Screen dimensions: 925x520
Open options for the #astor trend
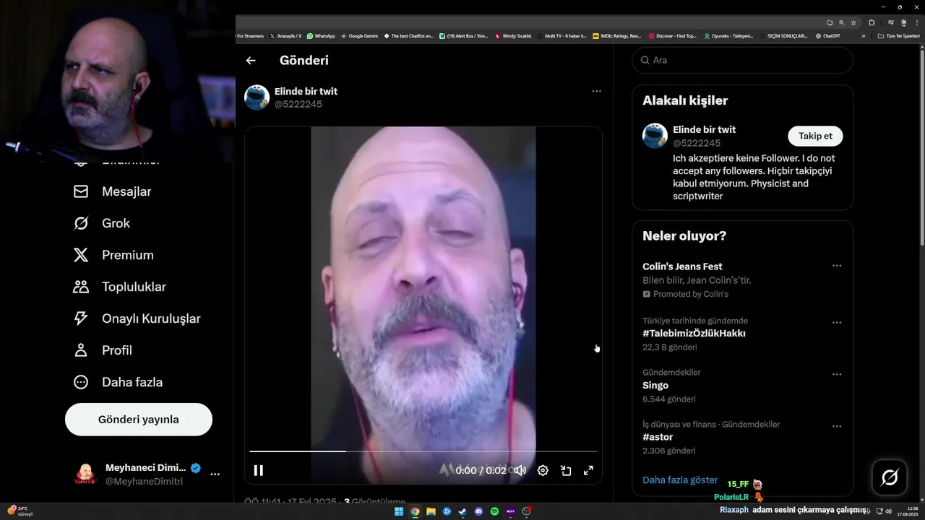(x=837, y=426)
